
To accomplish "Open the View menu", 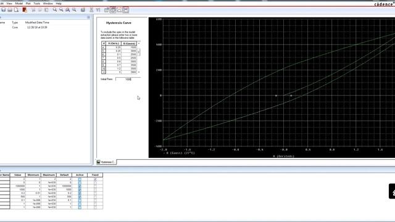I will (x=9, y=4).
